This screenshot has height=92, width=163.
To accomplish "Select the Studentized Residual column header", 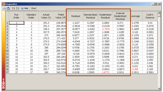I will [x=105, y=16].
